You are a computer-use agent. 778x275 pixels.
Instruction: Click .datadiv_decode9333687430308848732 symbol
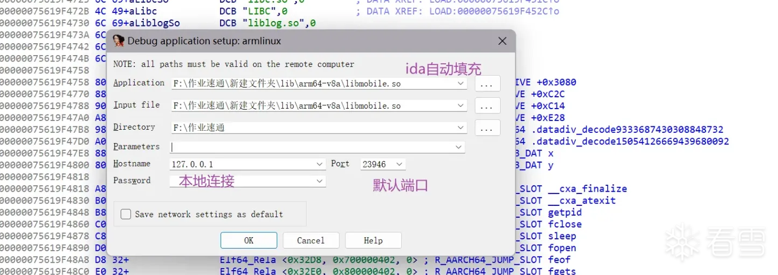627,130
